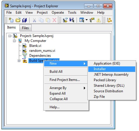Click the Build Specifications box icon

[x=25, y=61]
